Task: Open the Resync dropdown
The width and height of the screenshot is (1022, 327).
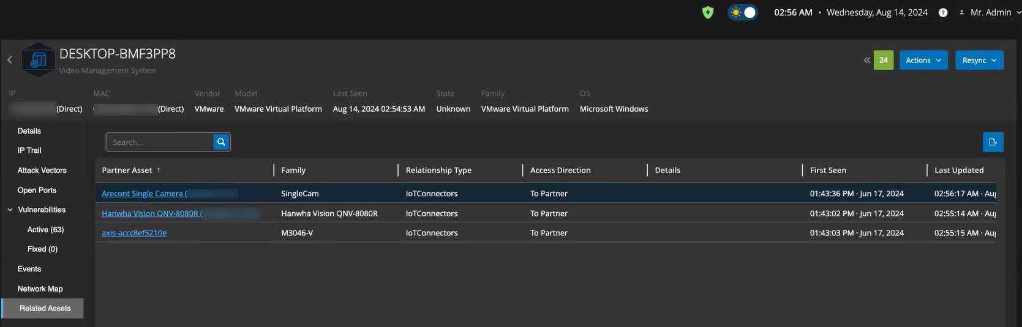Action: coord(979,60)
